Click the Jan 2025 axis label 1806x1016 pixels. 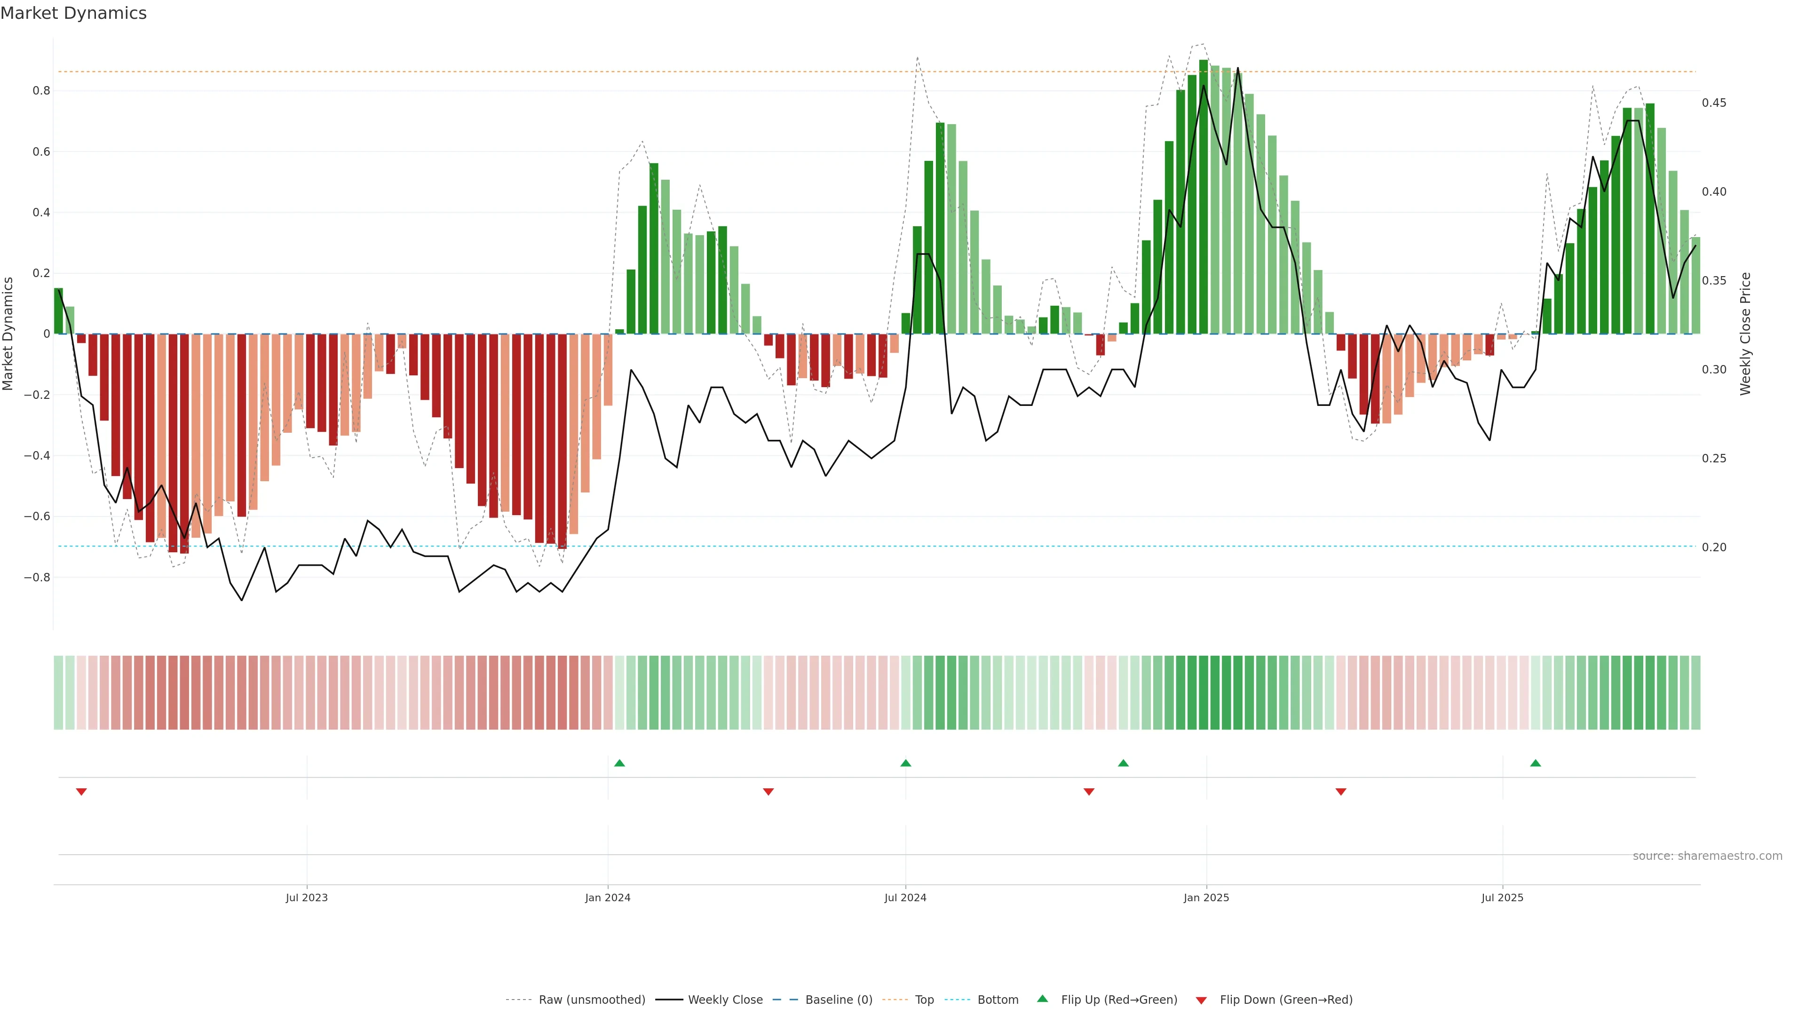(x=1206, y=897)
